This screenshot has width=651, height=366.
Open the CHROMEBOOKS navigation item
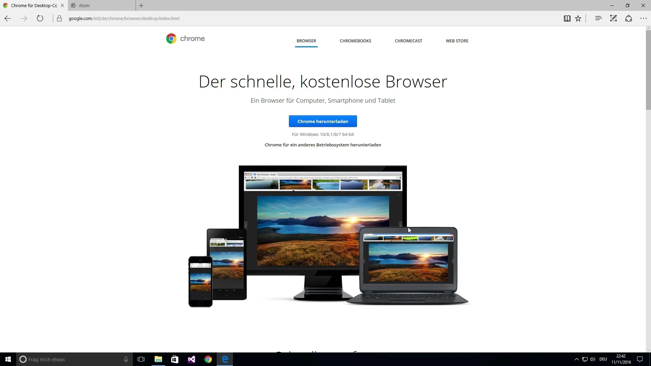(355, 41)
